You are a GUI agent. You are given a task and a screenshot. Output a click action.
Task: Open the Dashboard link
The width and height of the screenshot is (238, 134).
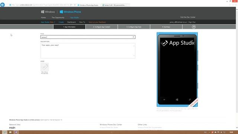click(x=71, y=22)
